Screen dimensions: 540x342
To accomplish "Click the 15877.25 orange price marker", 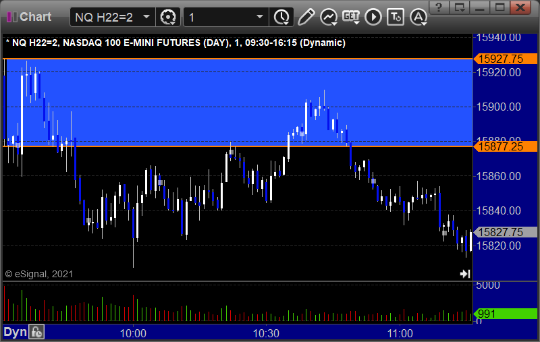I will [x=505, y=146].
